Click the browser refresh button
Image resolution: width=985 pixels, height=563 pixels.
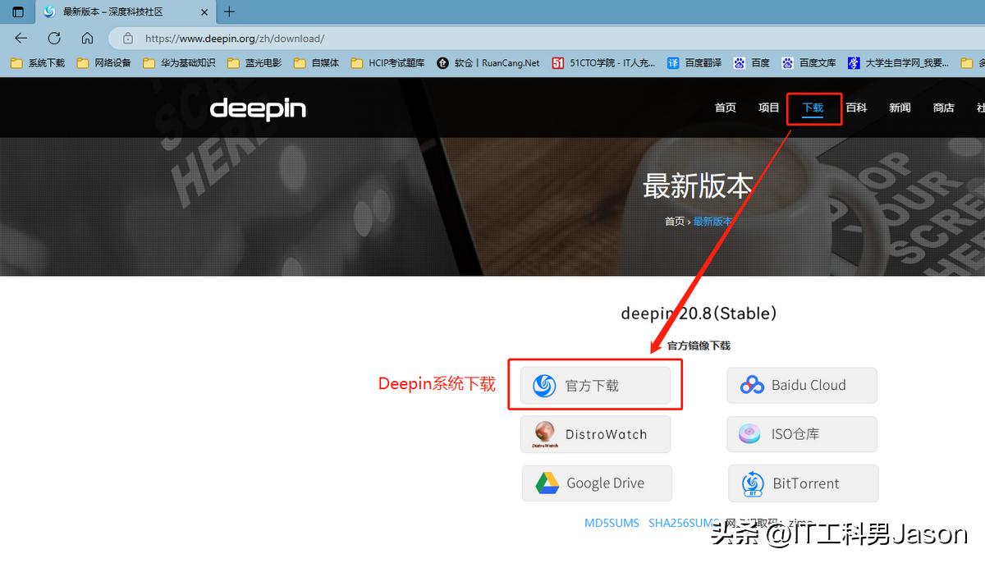coord(53,38)
